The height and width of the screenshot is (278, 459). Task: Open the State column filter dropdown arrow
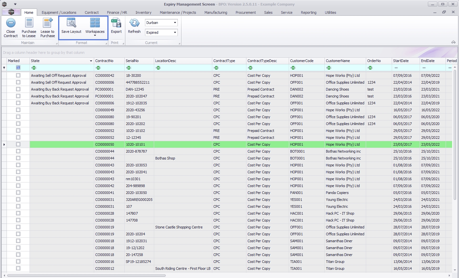click(91, 61)
